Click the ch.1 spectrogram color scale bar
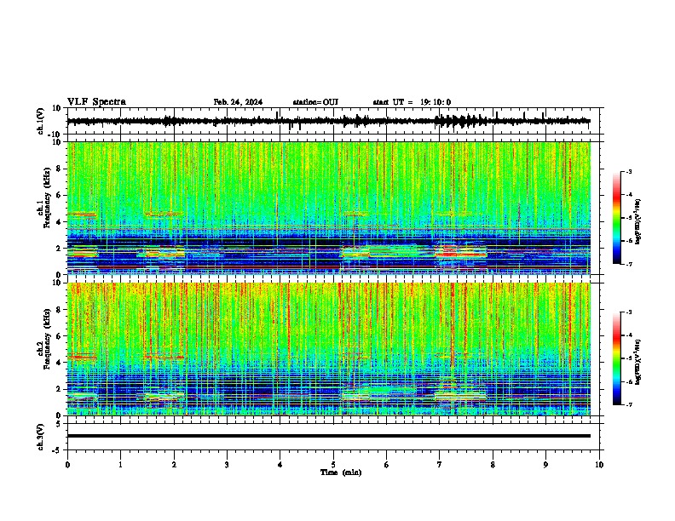The height and width of the screenshot is (521, 675). point(617,218)
